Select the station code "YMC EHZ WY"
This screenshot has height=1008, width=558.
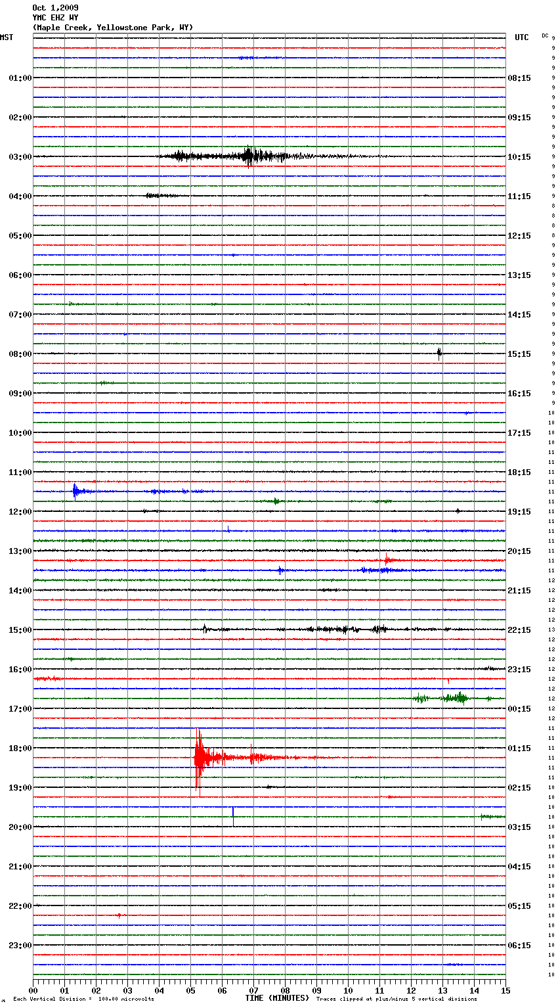tap(55, 18)
